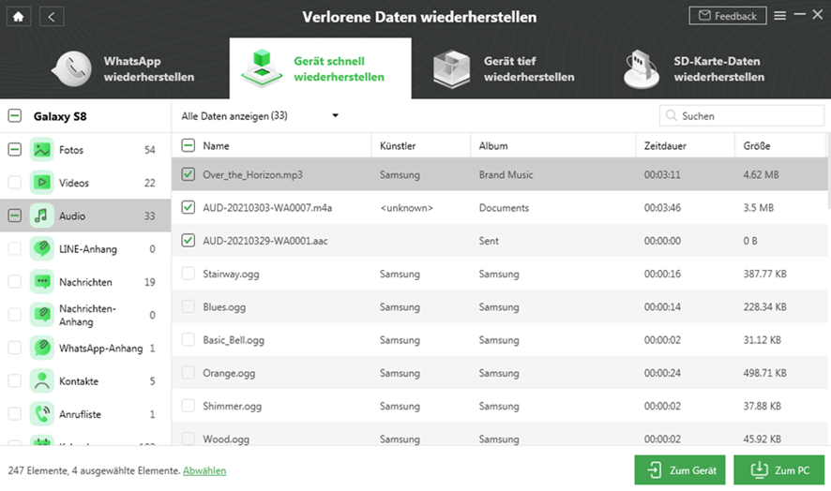Open the Nachrichten category icon
The height and width of the screenshot is (491, 831).
pyautogui.click(x=41, y=282)
